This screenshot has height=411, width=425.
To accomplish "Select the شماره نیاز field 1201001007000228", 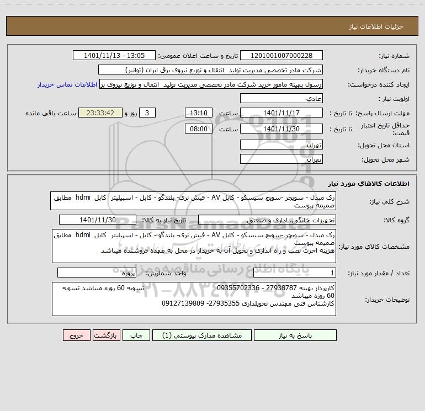I will point(281,55).
